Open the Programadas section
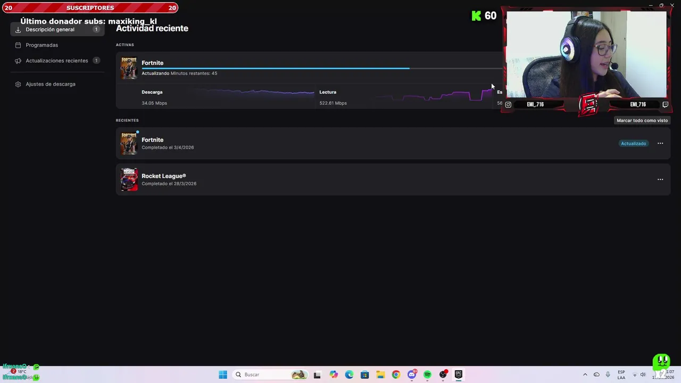The height and width of the screenshot is (383, 681). tap(41, 45)
